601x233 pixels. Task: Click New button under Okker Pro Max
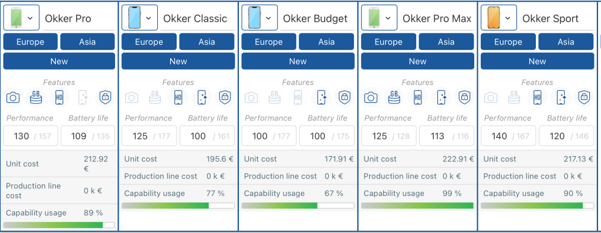coord(417,61)
